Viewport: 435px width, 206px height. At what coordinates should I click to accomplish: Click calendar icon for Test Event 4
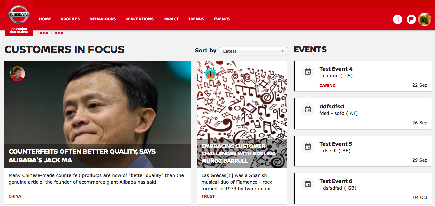(308, 72)
